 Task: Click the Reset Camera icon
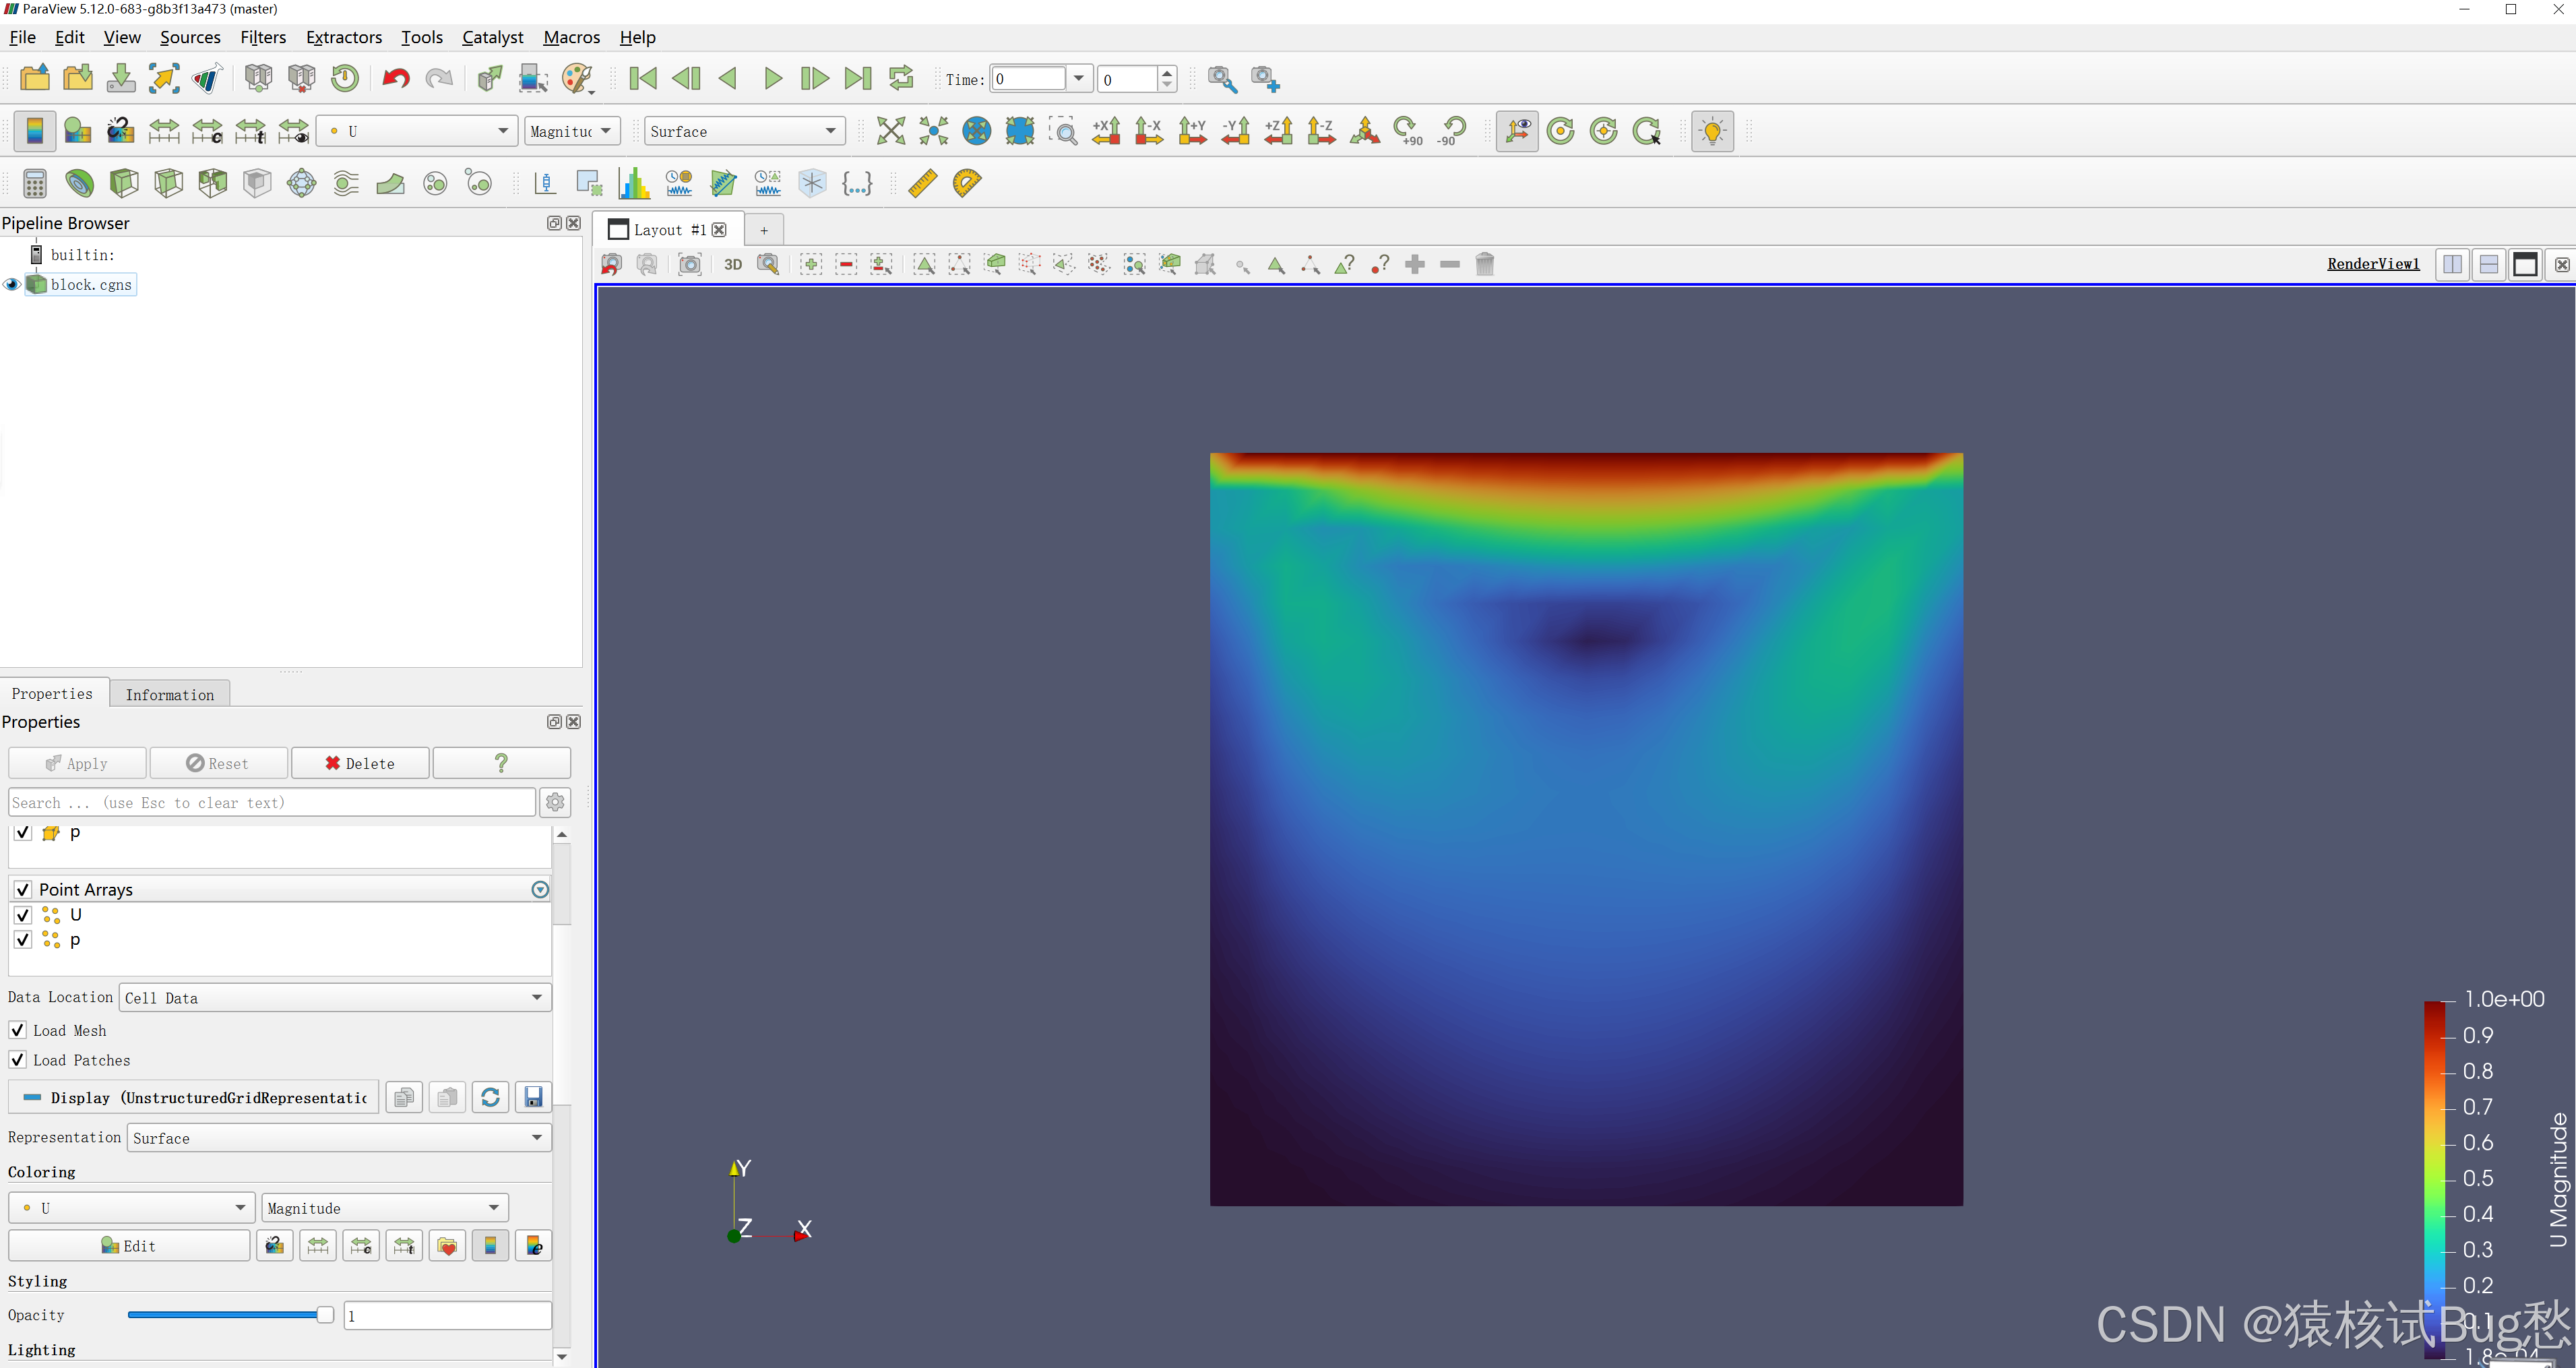pyautogui.click(x=890, y=131)
